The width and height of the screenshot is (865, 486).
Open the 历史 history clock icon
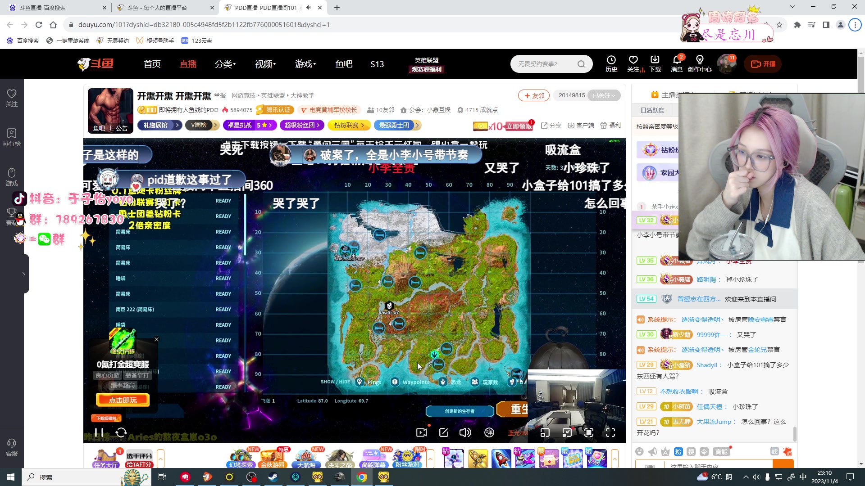coord(611,64)
